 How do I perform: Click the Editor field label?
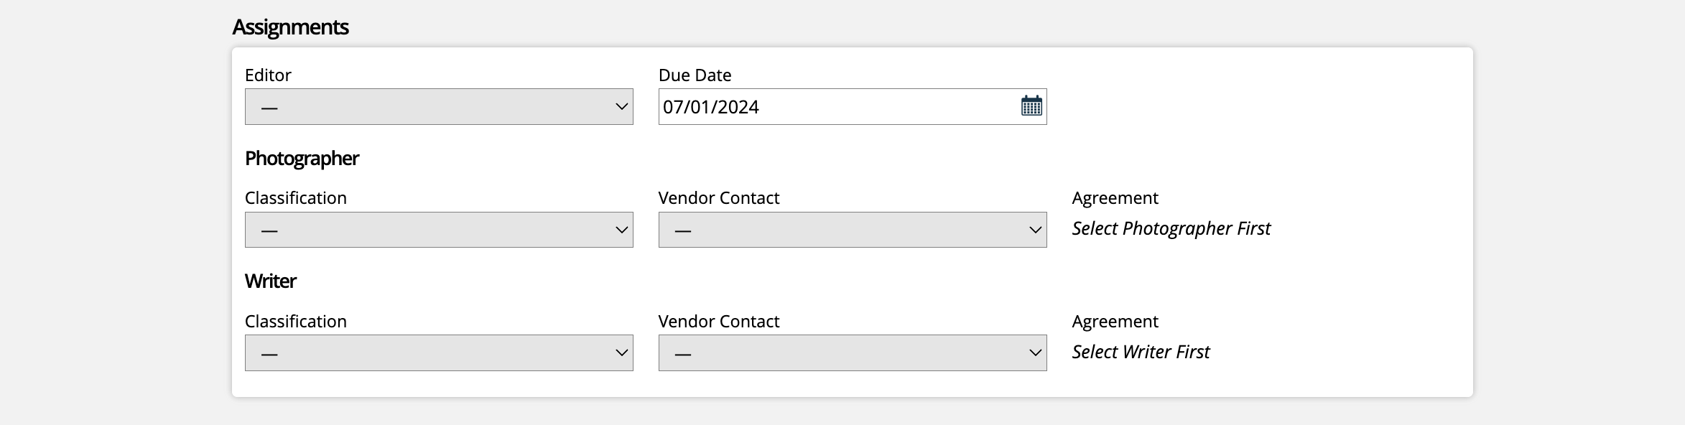click(x=268, y=75)
